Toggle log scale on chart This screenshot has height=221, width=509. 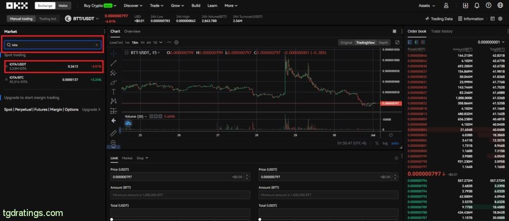(385, 143)
